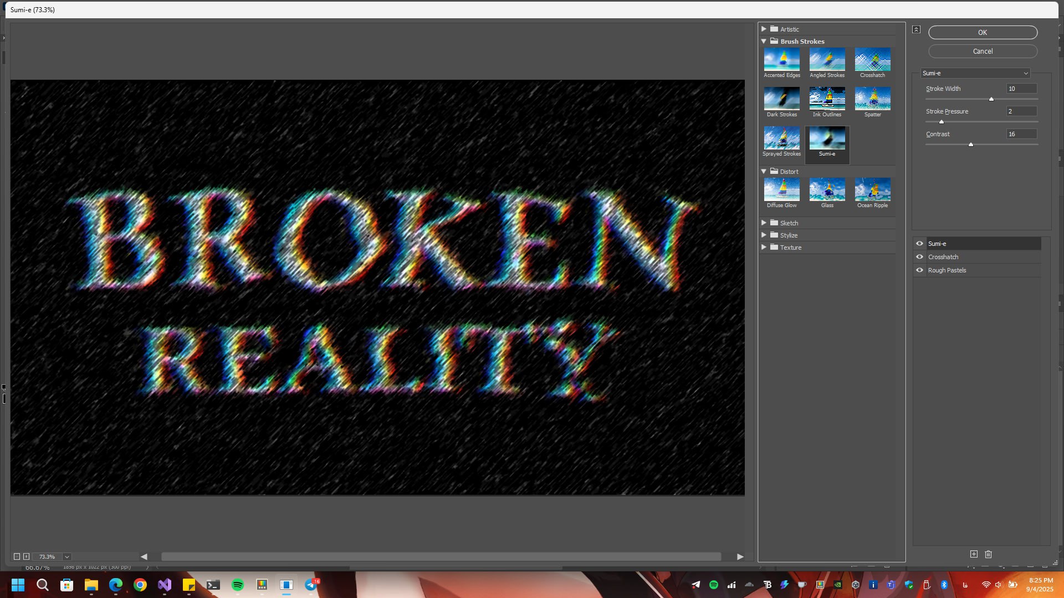Collapse the filter gallery thumbnails panel
This screenshot has height=598, width=1064.
click(916, 29)
